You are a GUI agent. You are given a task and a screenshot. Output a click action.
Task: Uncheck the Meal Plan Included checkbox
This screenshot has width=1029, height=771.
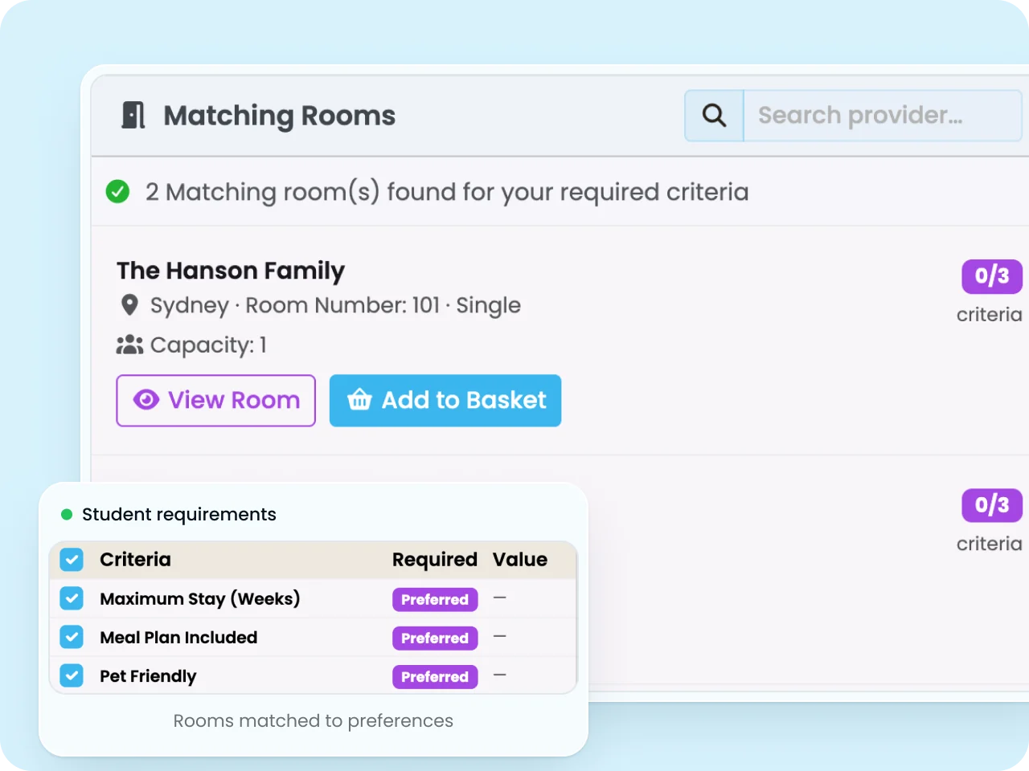tap(72, 637)
